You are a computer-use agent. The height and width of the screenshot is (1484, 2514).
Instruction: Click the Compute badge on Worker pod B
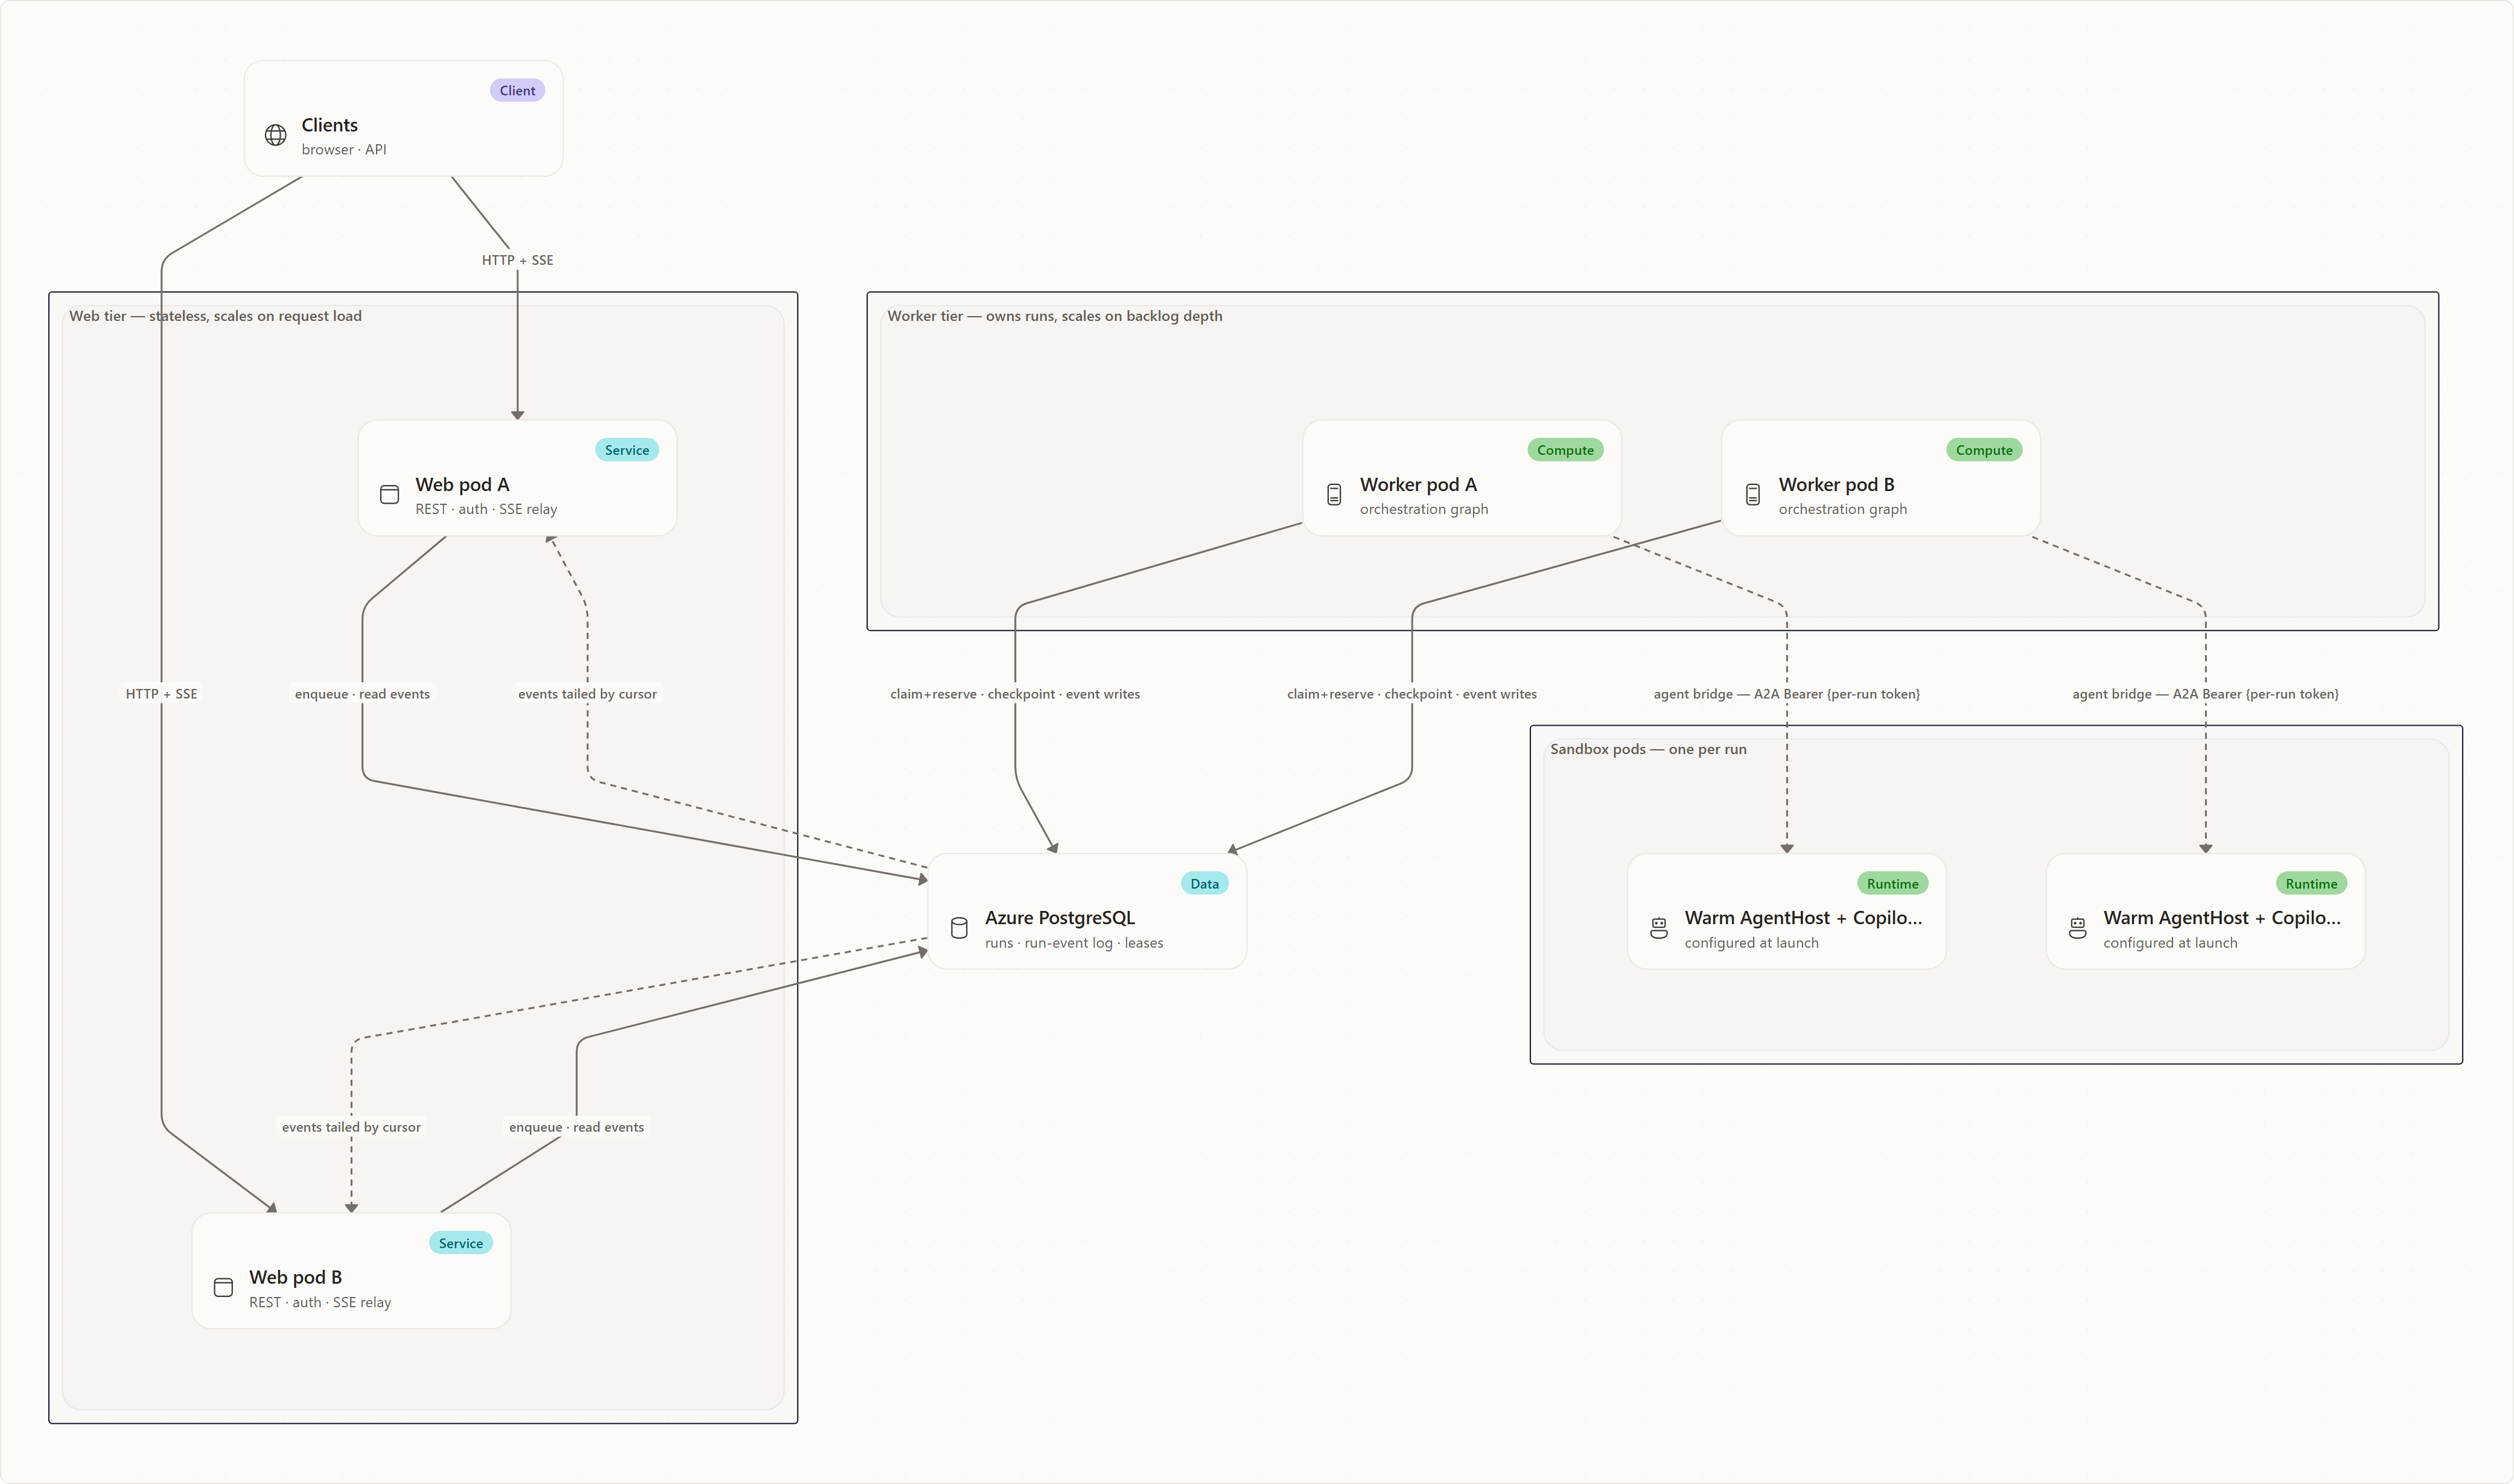coord(1984,450)
